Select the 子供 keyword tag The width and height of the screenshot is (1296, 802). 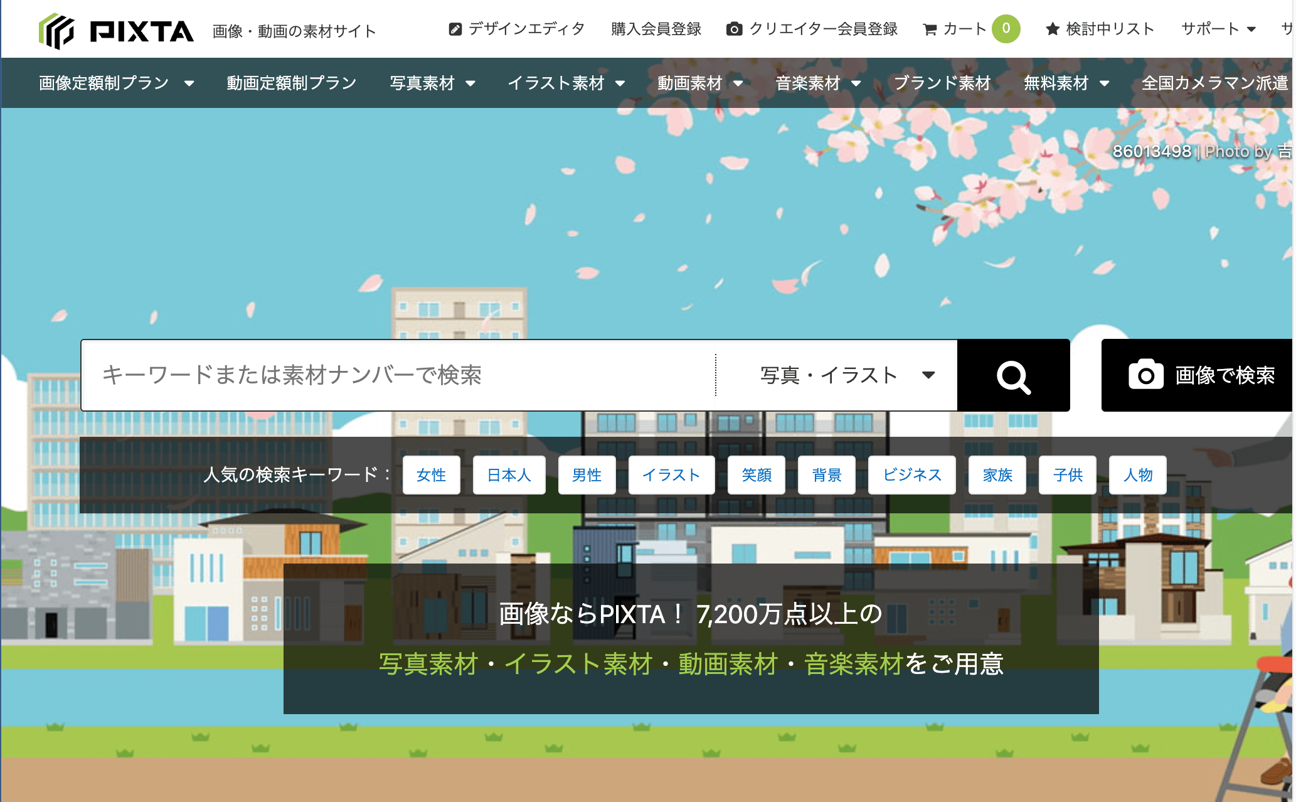1068,475
